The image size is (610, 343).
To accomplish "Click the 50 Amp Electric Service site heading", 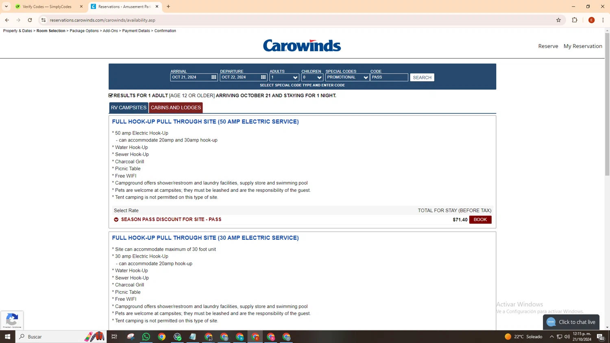I will pyautogui.click(x=205, y=122).
